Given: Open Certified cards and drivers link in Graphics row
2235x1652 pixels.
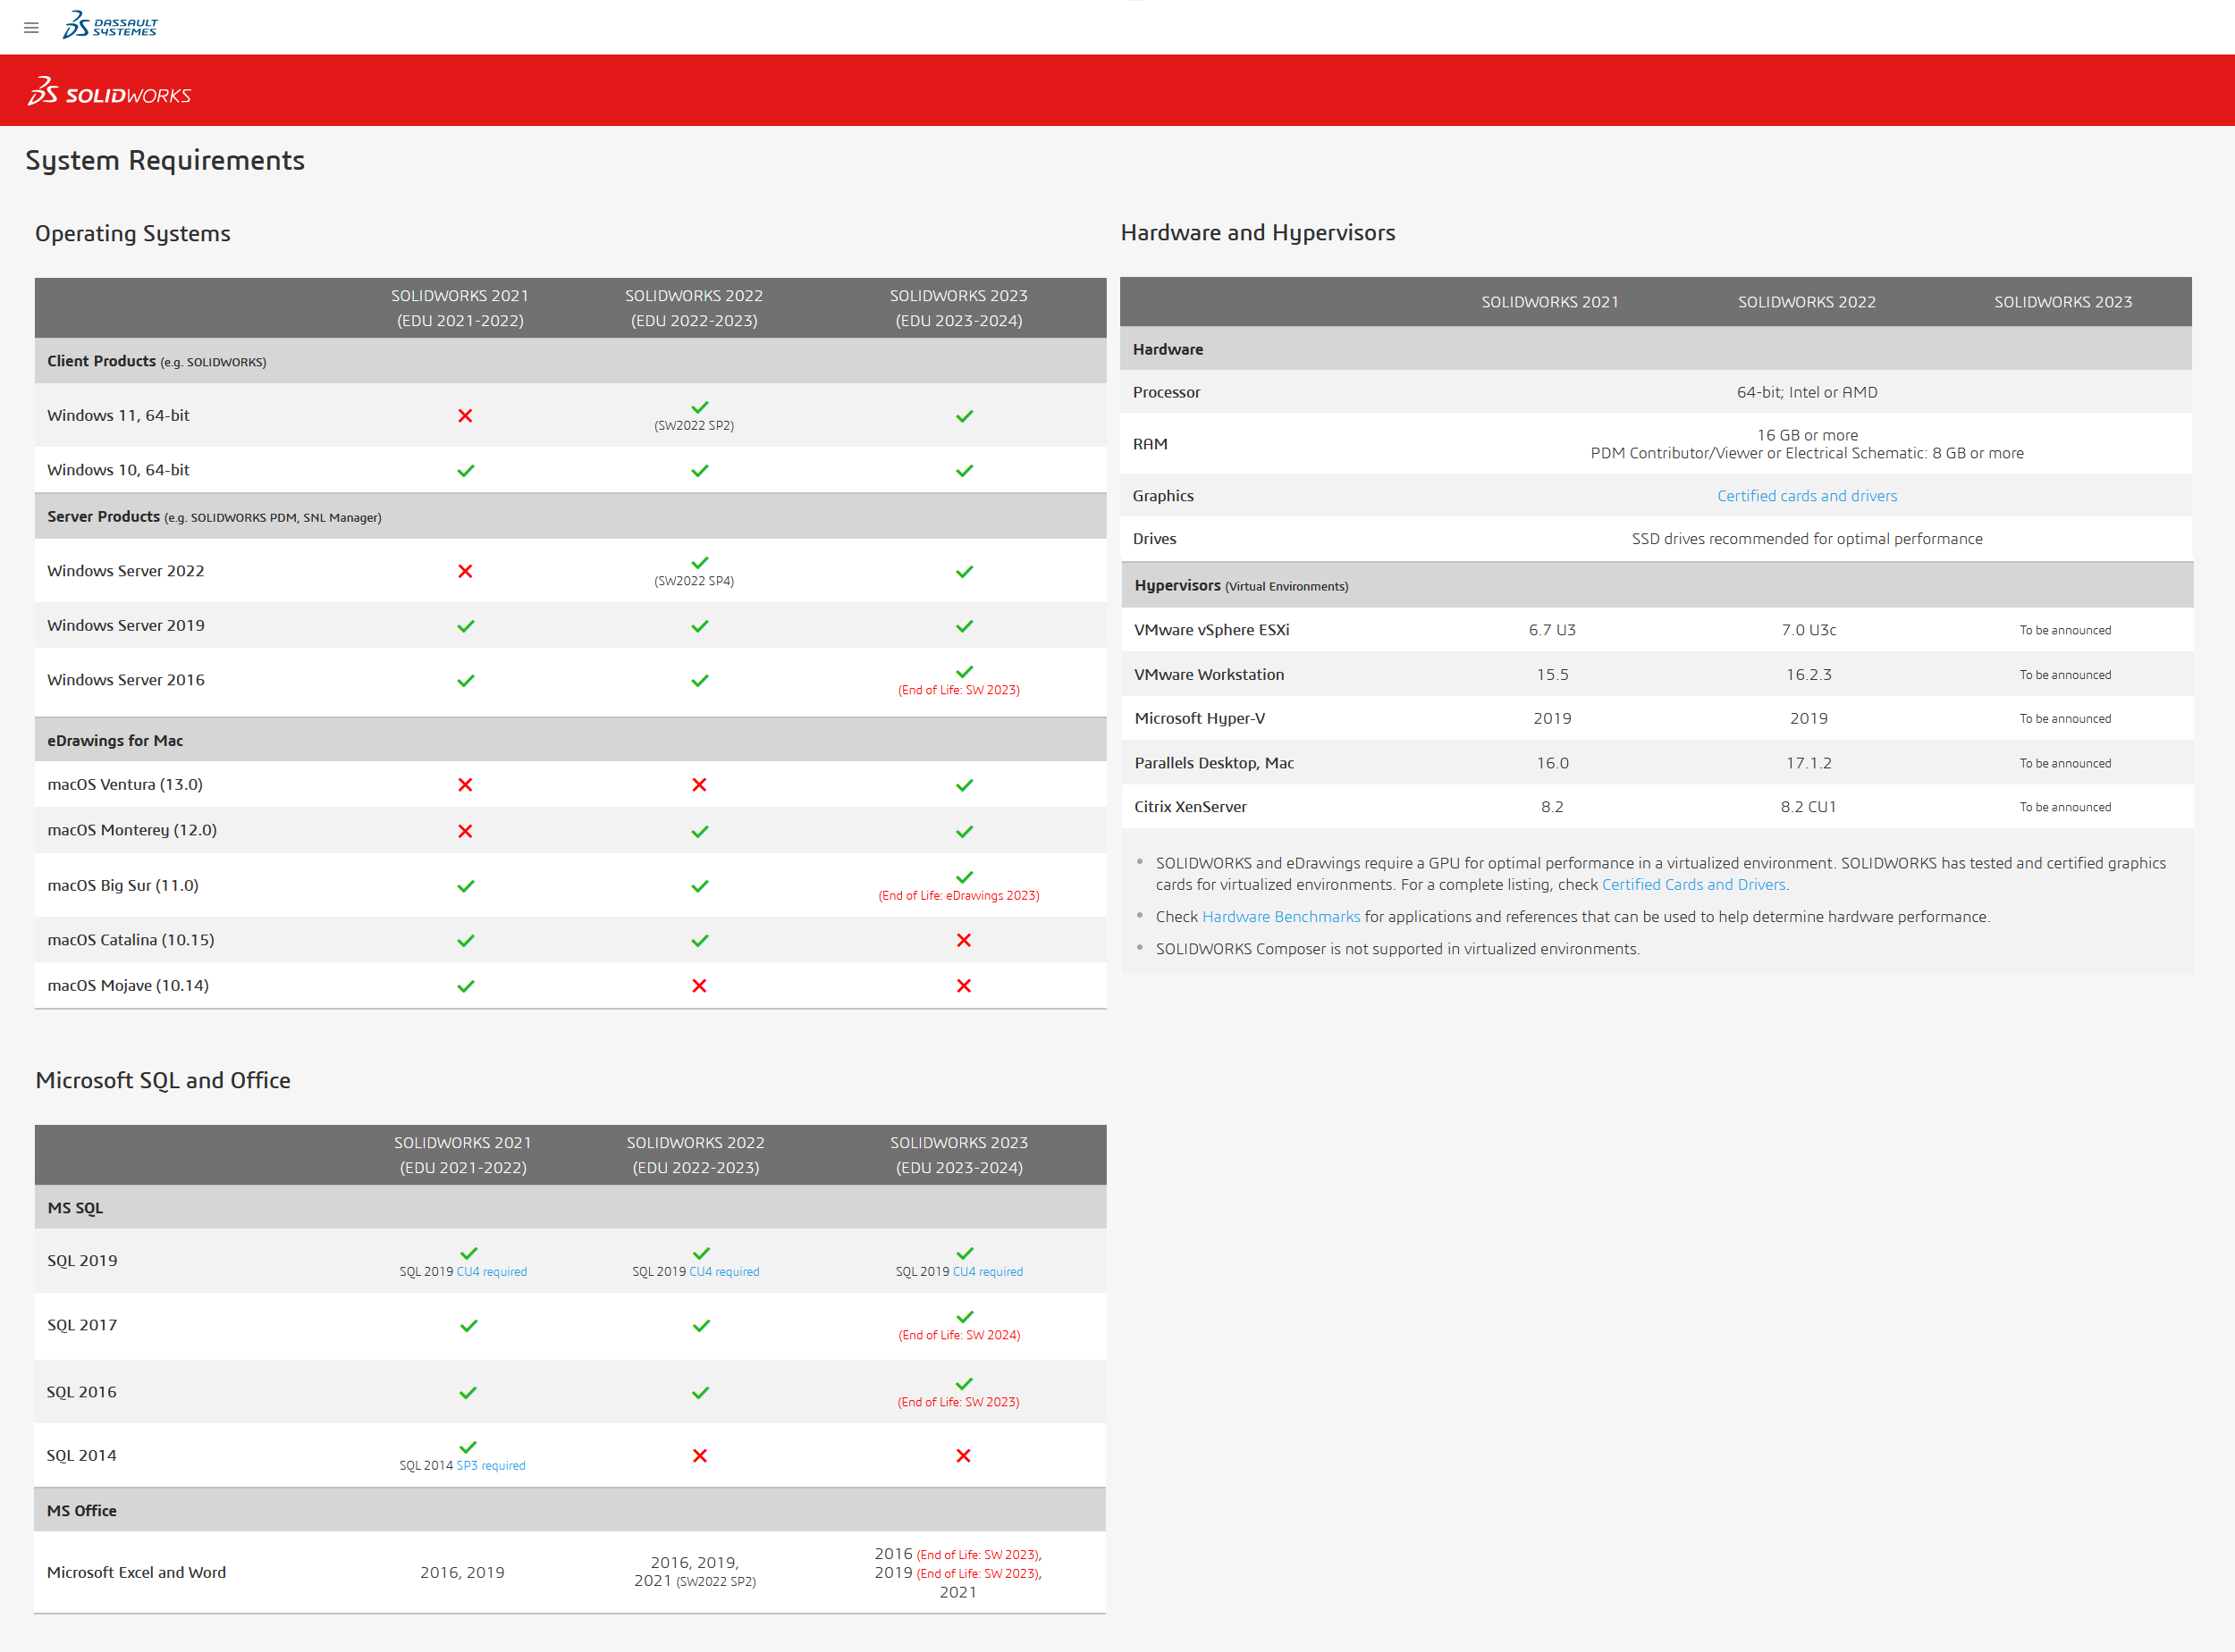Looking at the screenshot, I should 1806,496.
